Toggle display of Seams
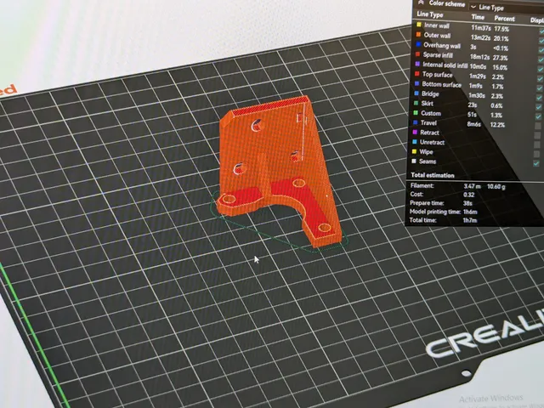This screenshot has height=408, width=544. (x=536, y=163)
